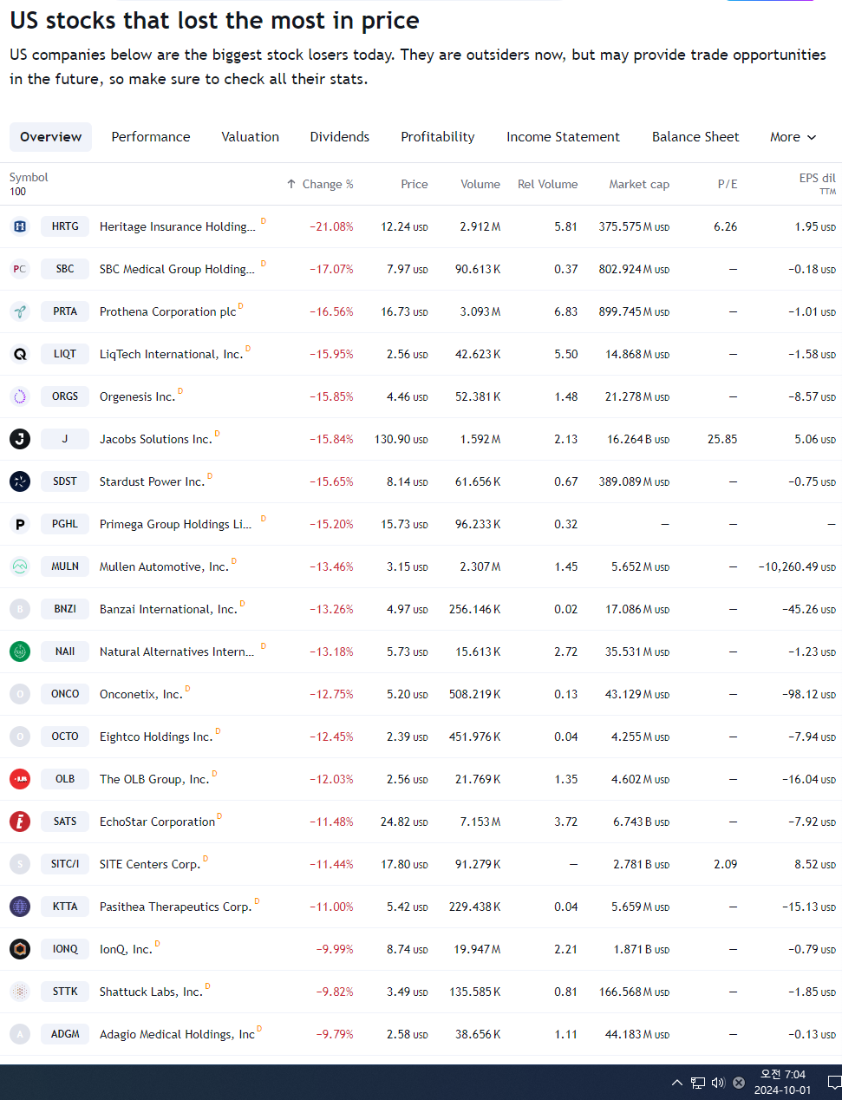This screenshot has width=842, height=1100.
Task: Open the network tray icon
Action: click(x=698, y=1083)
